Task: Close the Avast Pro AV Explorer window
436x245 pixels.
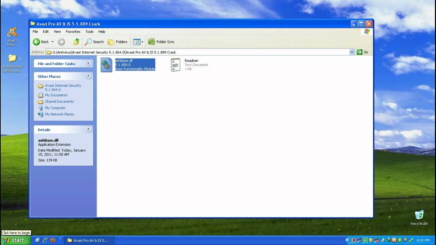Action: [369, 24]
